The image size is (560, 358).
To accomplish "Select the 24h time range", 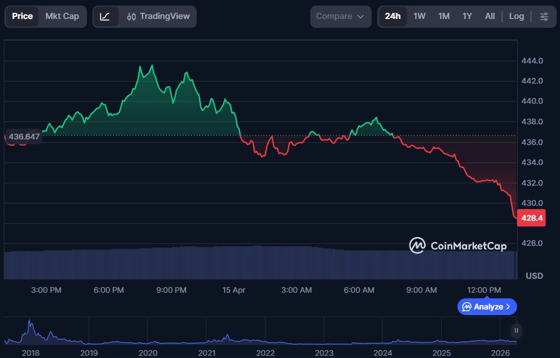I will (392, 16).
